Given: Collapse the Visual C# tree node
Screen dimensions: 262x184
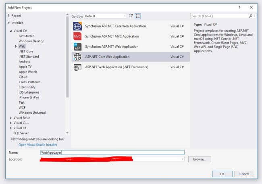Looking at the screenshot, I should pyautogui.click(x=11, y=31).
